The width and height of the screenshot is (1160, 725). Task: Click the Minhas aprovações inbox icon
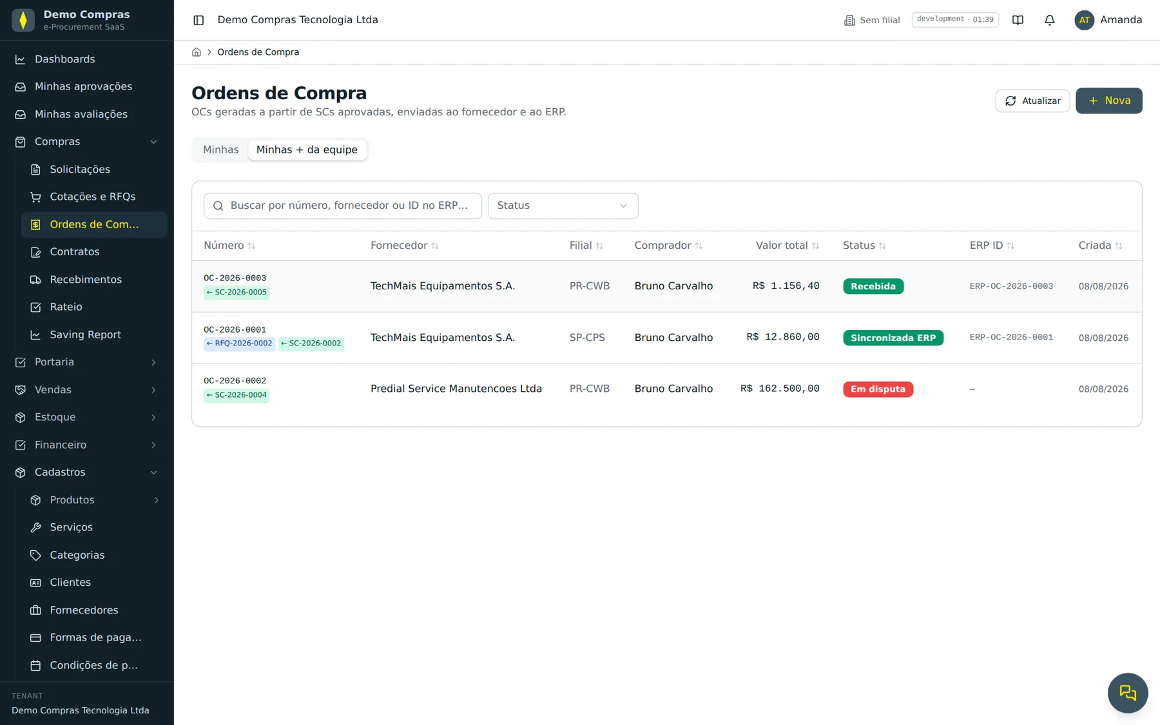click(21, 86)
